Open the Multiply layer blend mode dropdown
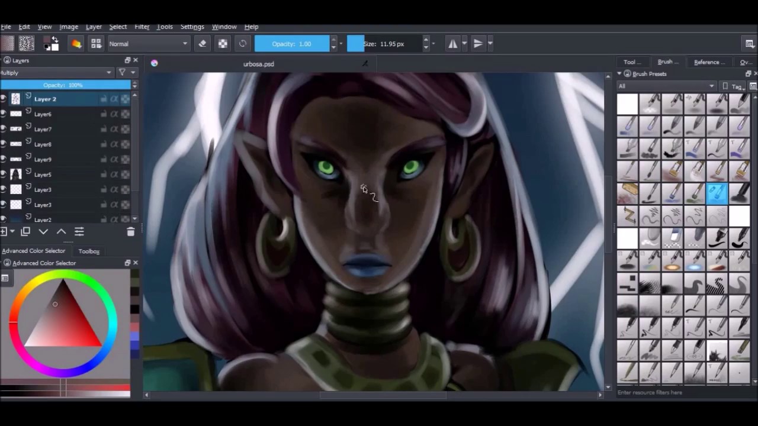Viewport: 758px width, 426px height. tap(56, 73)
